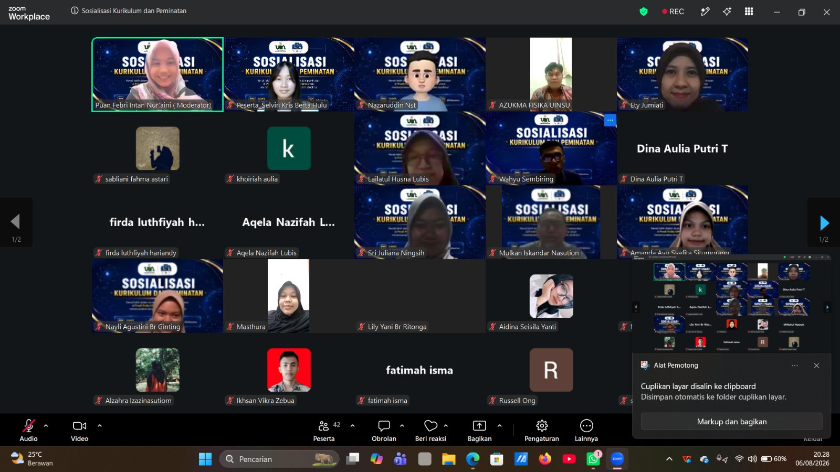The height and width of the screenshot is (472, 840).
Task: Expand the Beri reaksi options arrow
Action: pos(446,425)
